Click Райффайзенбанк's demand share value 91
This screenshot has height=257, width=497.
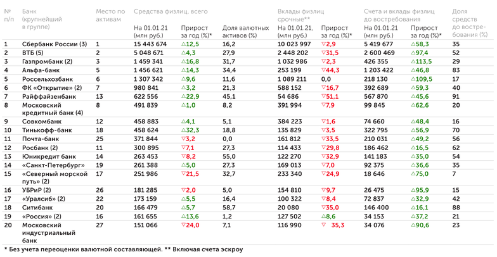point(455,96)
